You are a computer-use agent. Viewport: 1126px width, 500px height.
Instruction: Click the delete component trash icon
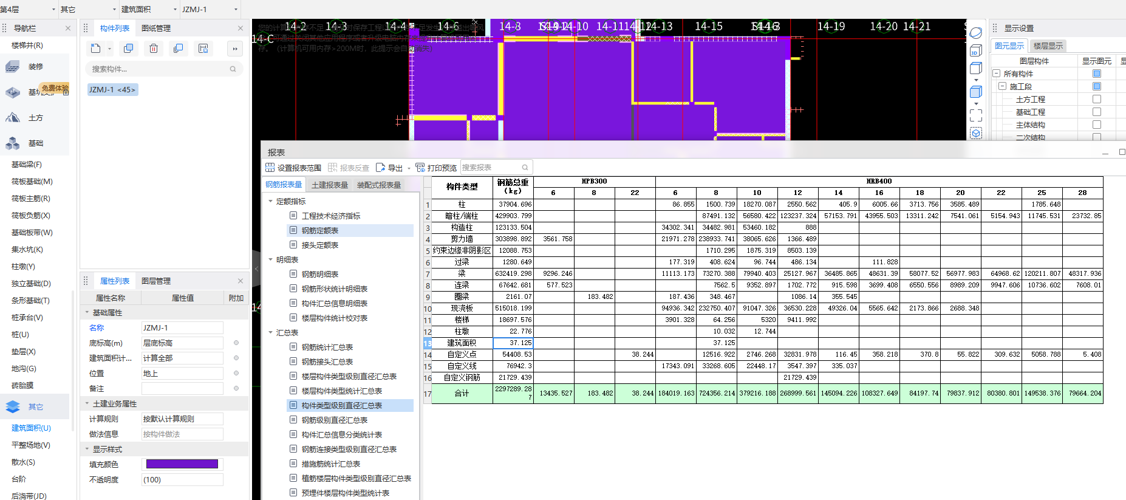coord(154,49)
